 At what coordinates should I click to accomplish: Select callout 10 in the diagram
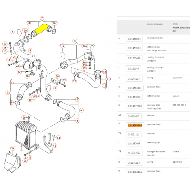coord(63,46)
